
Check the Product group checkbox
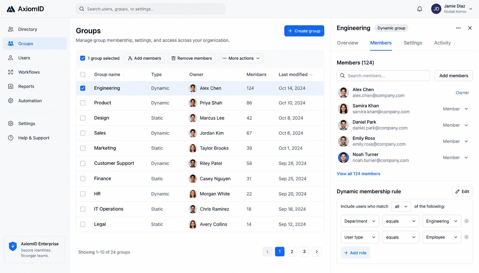83,103
